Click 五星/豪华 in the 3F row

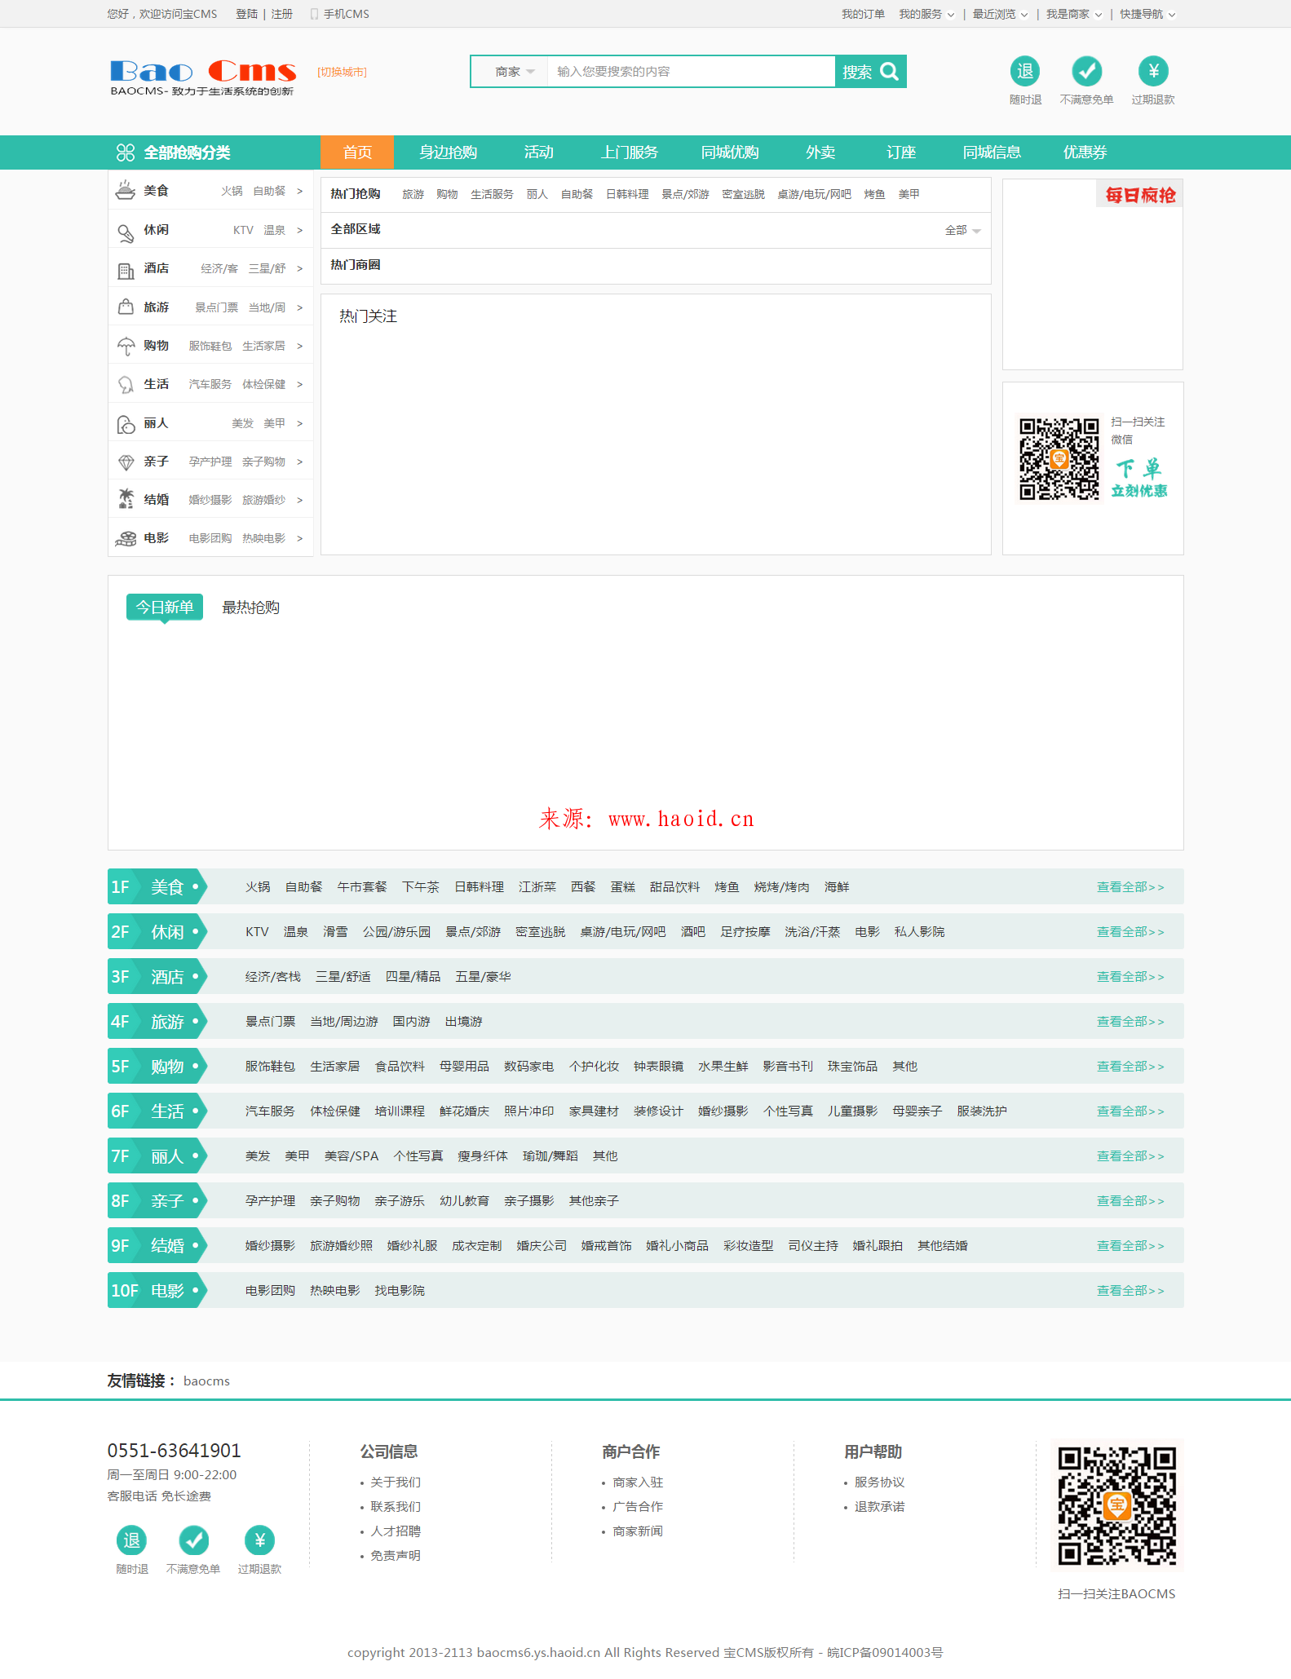pyautogui.click(x=483, y=977)
